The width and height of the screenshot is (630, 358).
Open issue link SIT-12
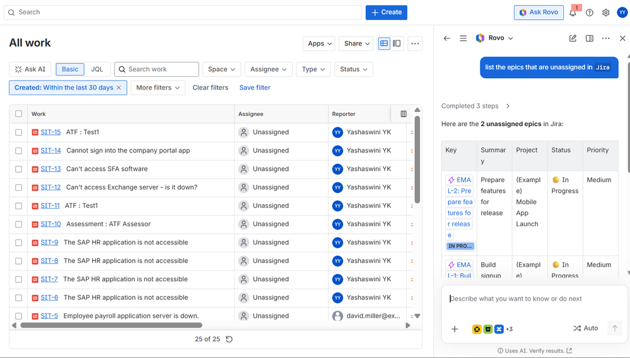[50, 187]
